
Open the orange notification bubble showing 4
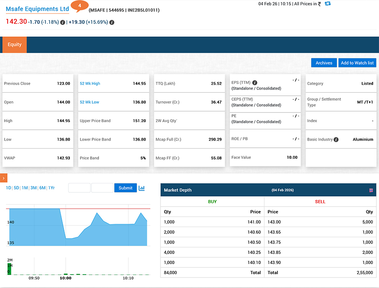click(79, 6)
